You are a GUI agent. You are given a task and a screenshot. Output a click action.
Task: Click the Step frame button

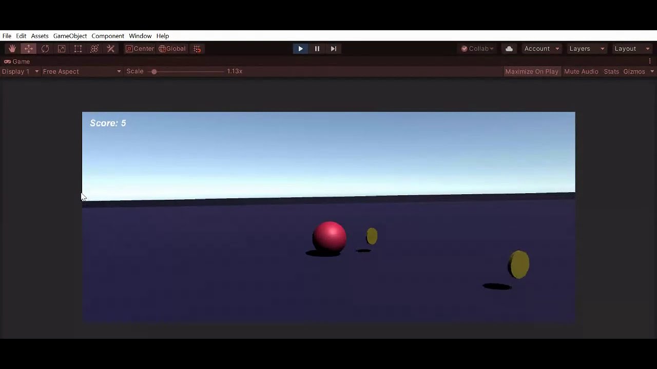coord(334,49)
